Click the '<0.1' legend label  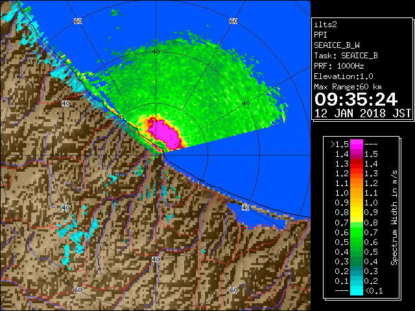[373, 291]
